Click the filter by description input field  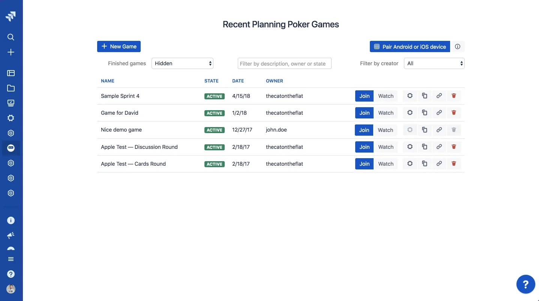(284, 63)
